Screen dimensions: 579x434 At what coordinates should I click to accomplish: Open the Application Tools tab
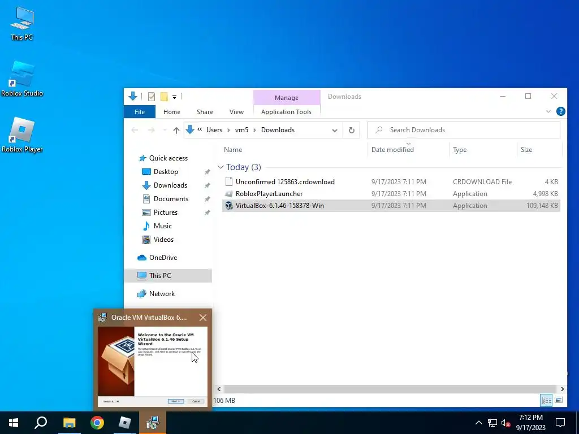click(x=286, y=112)
